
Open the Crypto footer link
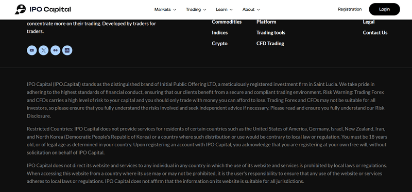coord(220,44)
